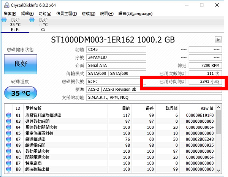Click the serial number field Z4YAML87
228x177 pixels.
tap(116, 58)
